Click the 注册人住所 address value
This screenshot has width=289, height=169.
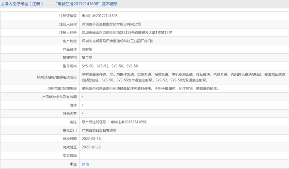click(x=127, y=33)
